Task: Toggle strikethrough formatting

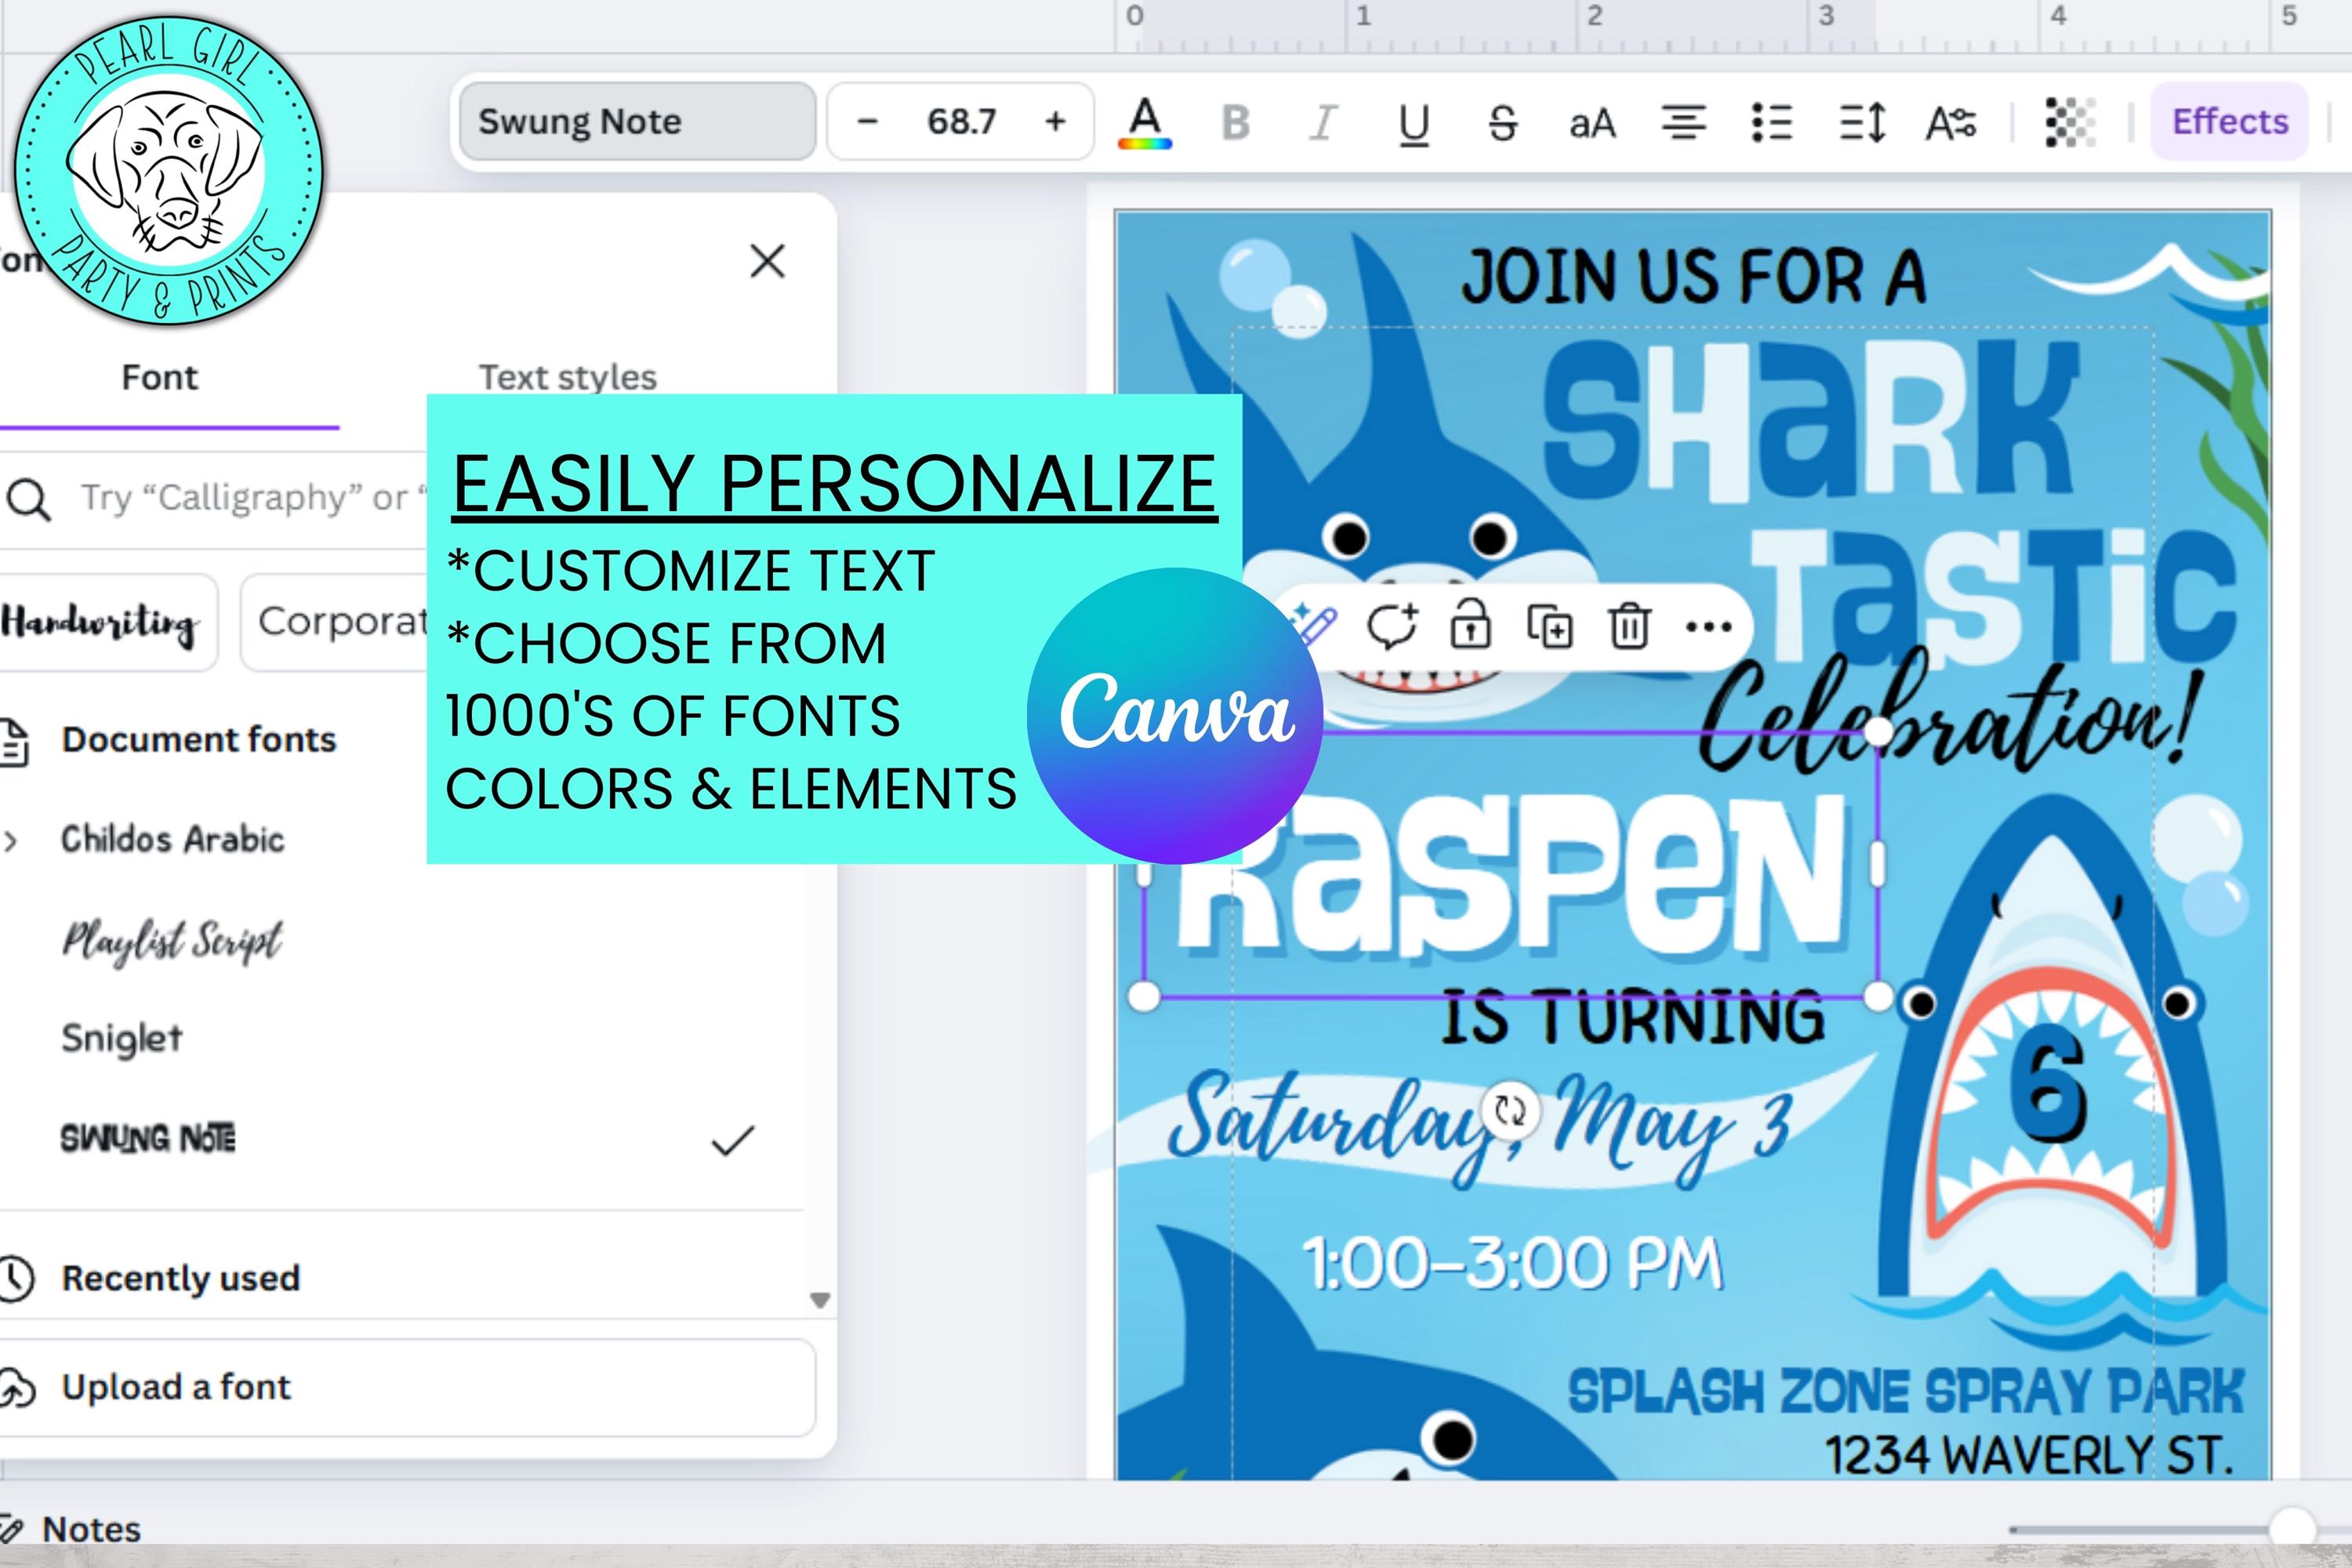Action: (1502, 122)
